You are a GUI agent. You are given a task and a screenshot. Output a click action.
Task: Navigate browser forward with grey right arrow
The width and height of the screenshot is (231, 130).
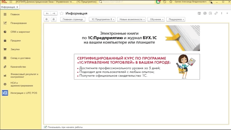pos(54,19)
